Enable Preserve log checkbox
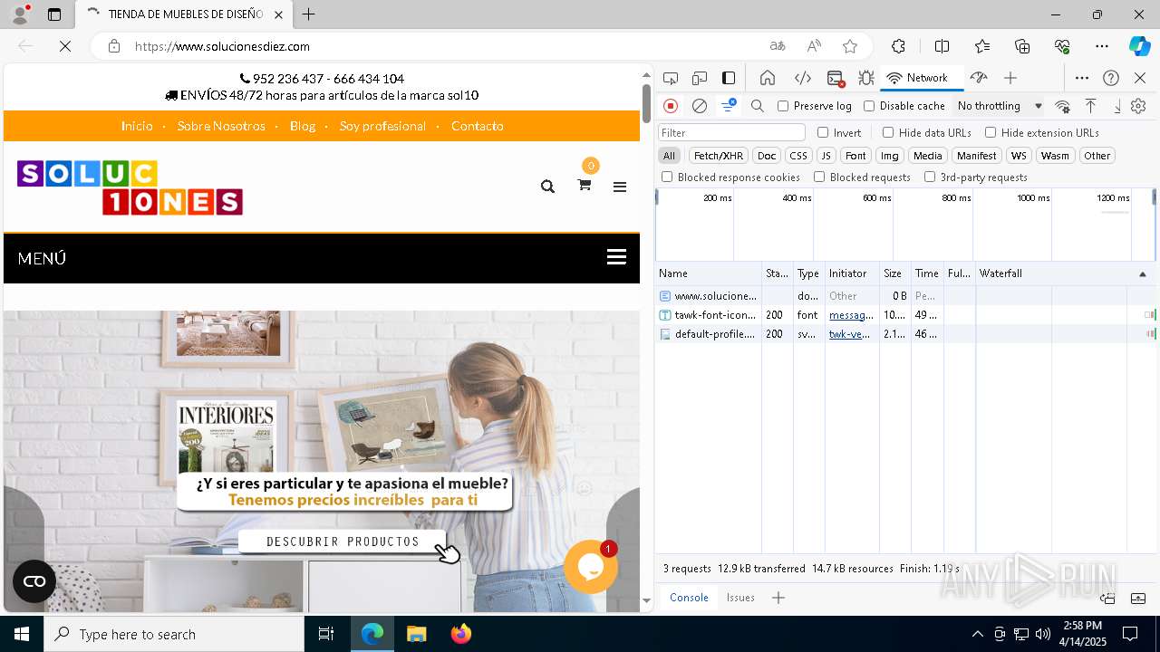The height and width of the screenshot is (652, 1160). pyautogui.click(x=783, y=106)
